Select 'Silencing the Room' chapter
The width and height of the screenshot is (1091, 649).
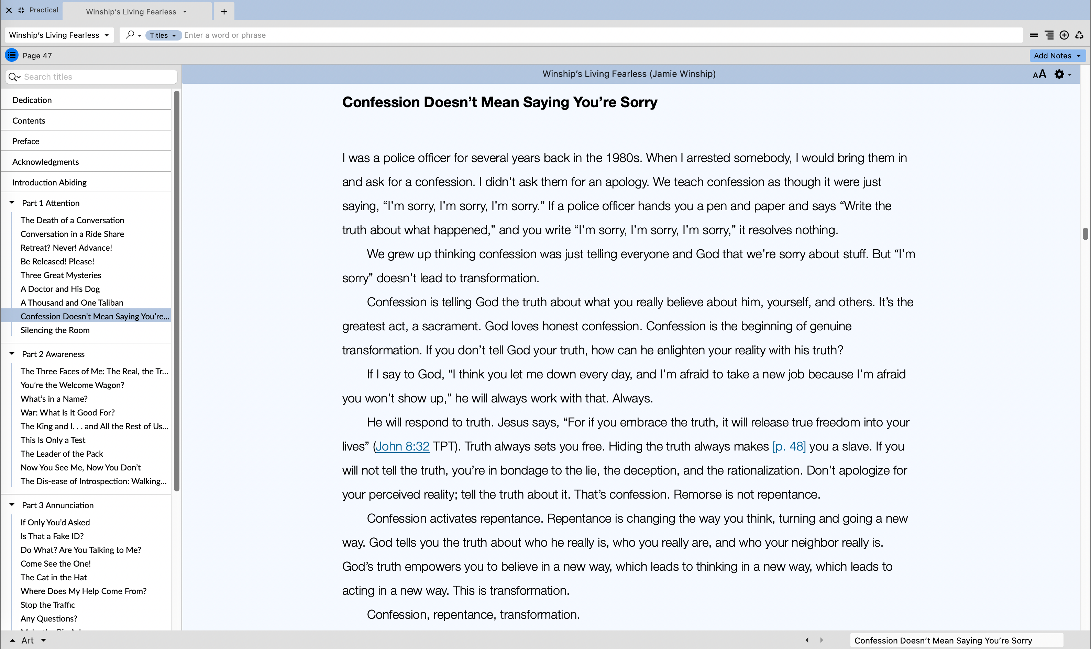click(55, 330)
